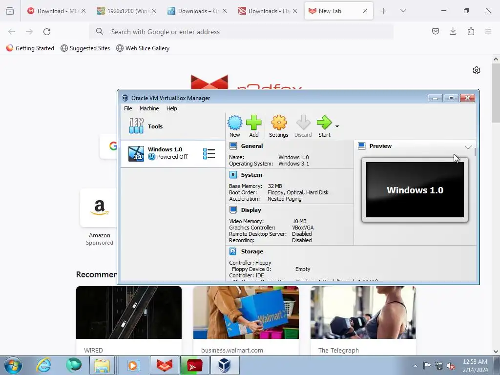Launch Internet Explorer from taskbar
The width and height of the screenshot is (500, 375).
43,365
